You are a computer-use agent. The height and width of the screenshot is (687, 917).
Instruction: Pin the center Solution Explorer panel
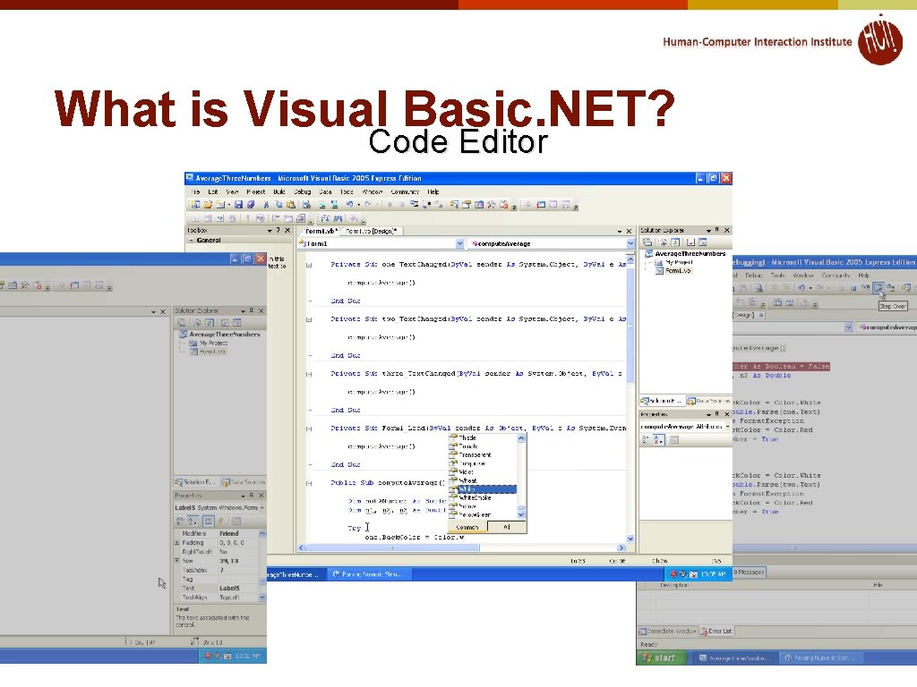click(717, 230)
